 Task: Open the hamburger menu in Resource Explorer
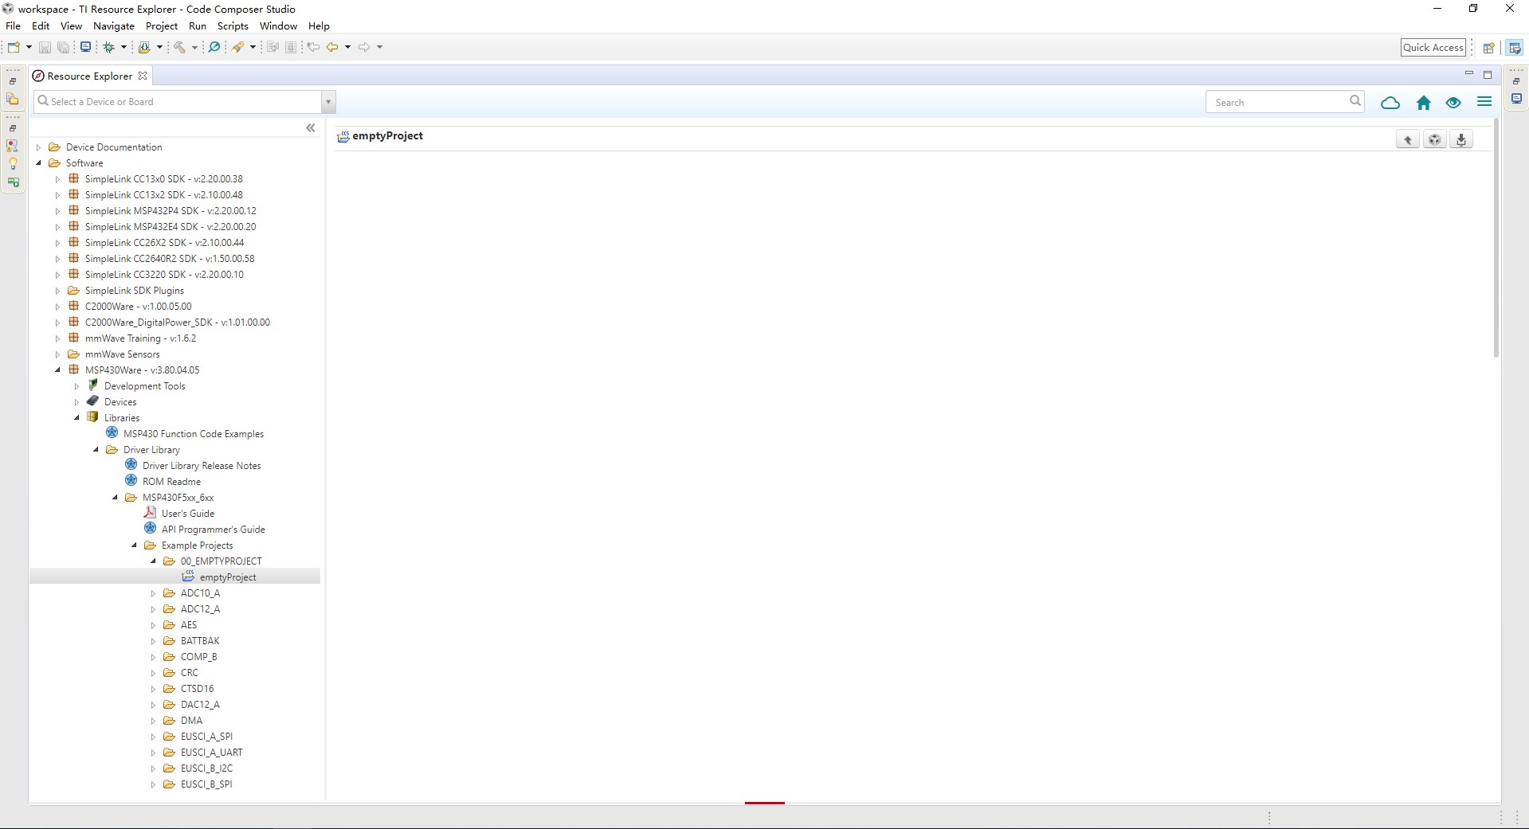(x=1484, y=102)
